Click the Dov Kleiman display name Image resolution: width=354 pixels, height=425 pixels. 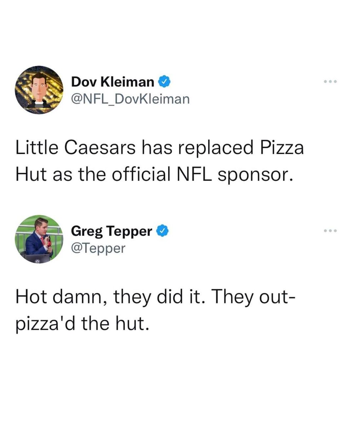(112, 83)
